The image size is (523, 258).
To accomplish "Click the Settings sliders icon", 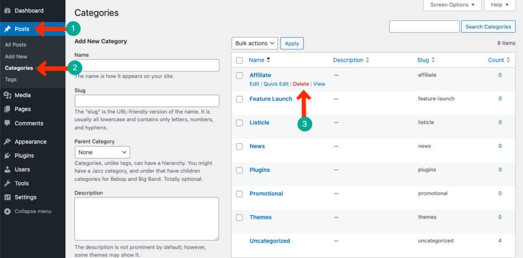I will pos(7,197).
